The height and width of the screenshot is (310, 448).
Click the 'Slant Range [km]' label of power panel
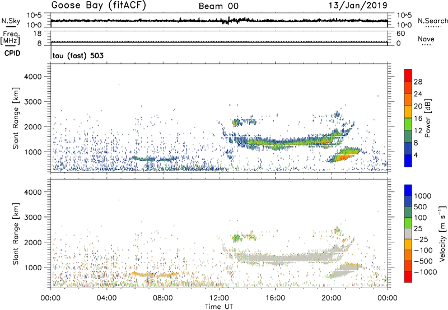pyautogui.click(x=16, y=118)
